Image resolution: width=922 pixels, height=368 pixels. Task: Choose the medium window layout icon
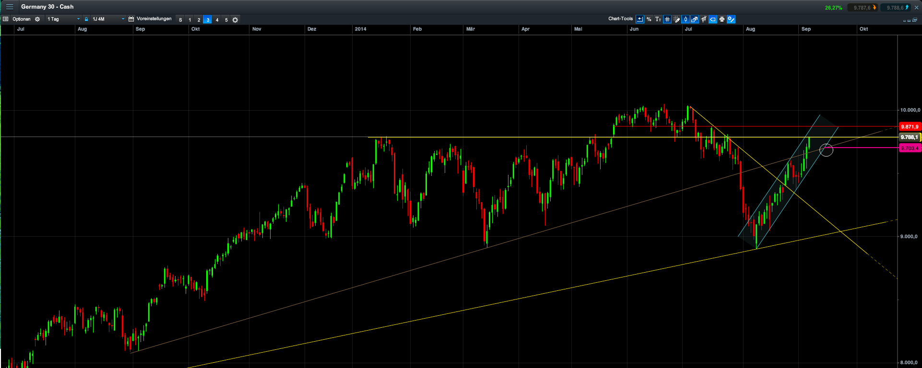(x=909, y=21)
